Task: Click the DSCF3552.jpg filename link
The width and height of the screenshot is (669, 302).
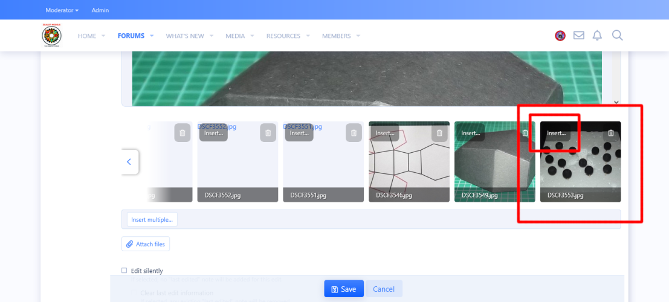Action: click(217, 126)
